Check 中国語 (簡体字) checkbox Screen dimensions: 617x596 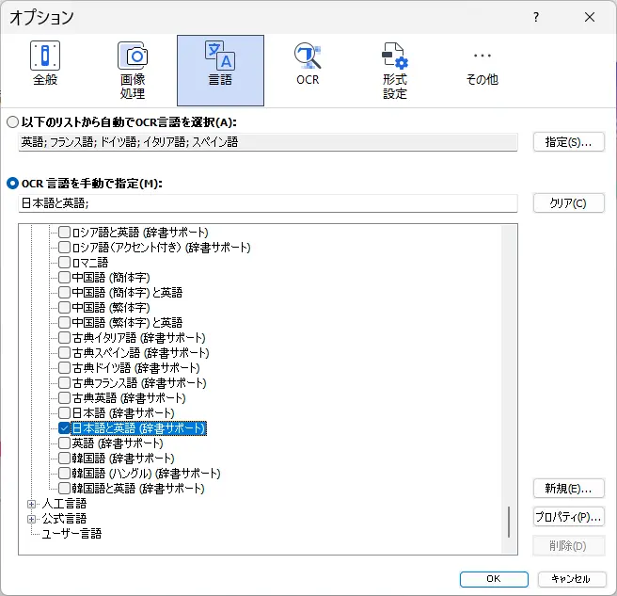64,278
